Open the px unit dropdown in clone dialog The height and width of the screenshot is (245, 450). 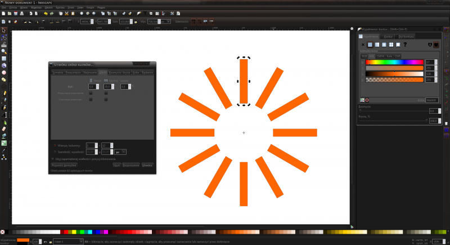coord(120,152)
